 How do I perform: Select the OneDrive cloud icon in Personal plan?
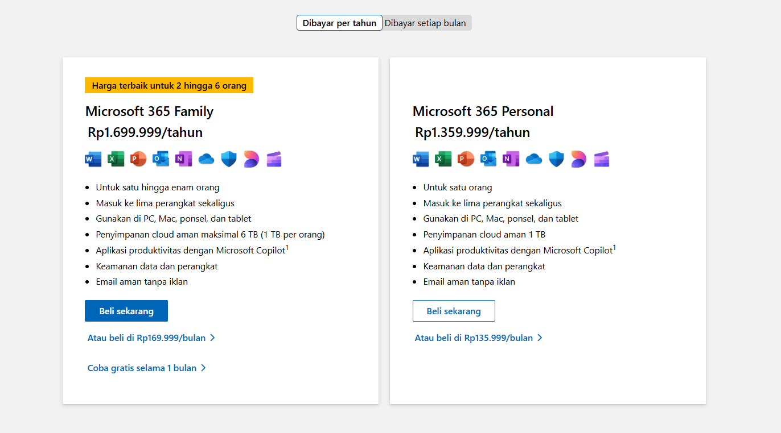533,159
